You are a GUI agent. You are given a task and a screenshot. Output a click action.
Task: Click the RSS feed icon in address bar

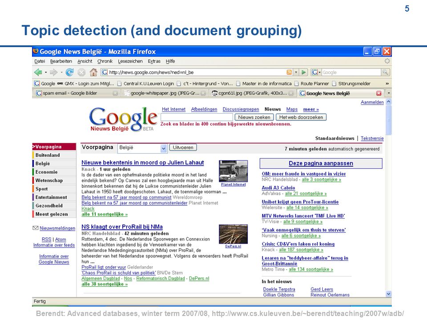point(289,72)
